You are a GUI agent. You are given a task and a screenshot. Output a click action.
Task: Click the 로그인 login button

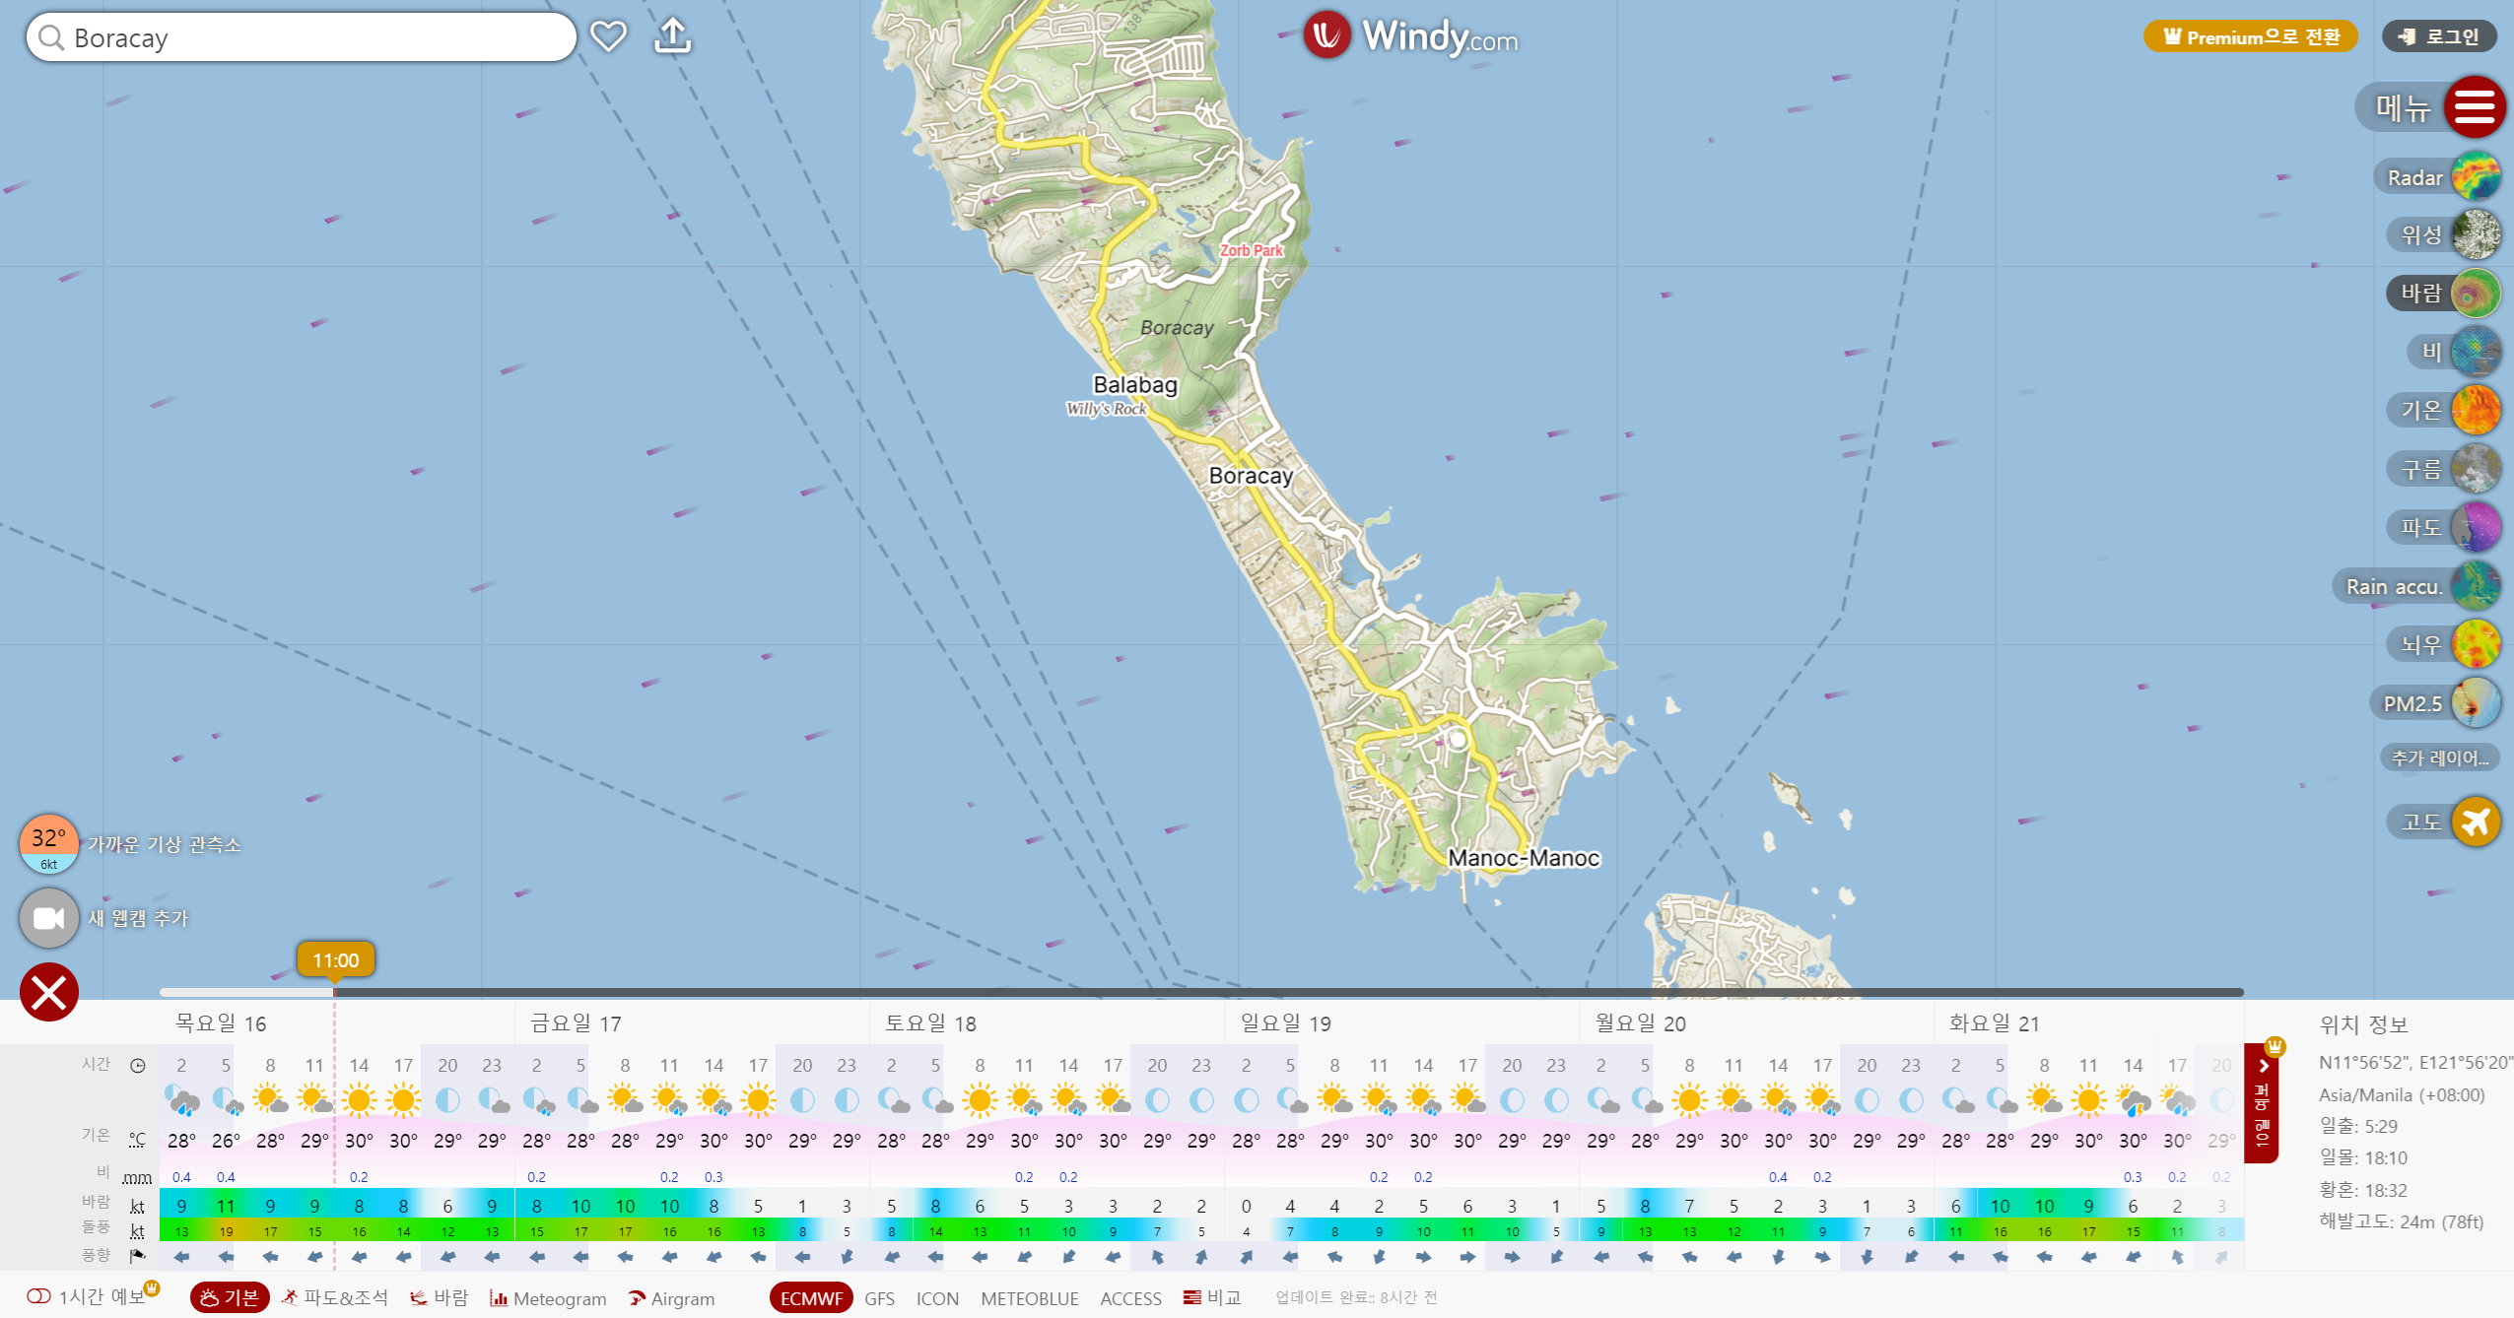(2439, 36)
